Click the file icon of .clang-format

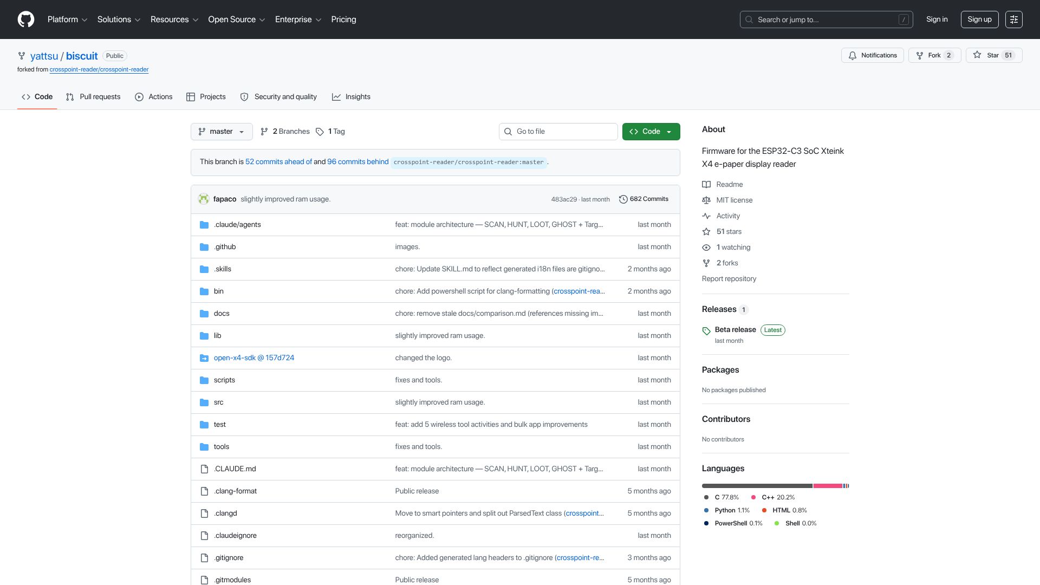click(x=204, y=491)
